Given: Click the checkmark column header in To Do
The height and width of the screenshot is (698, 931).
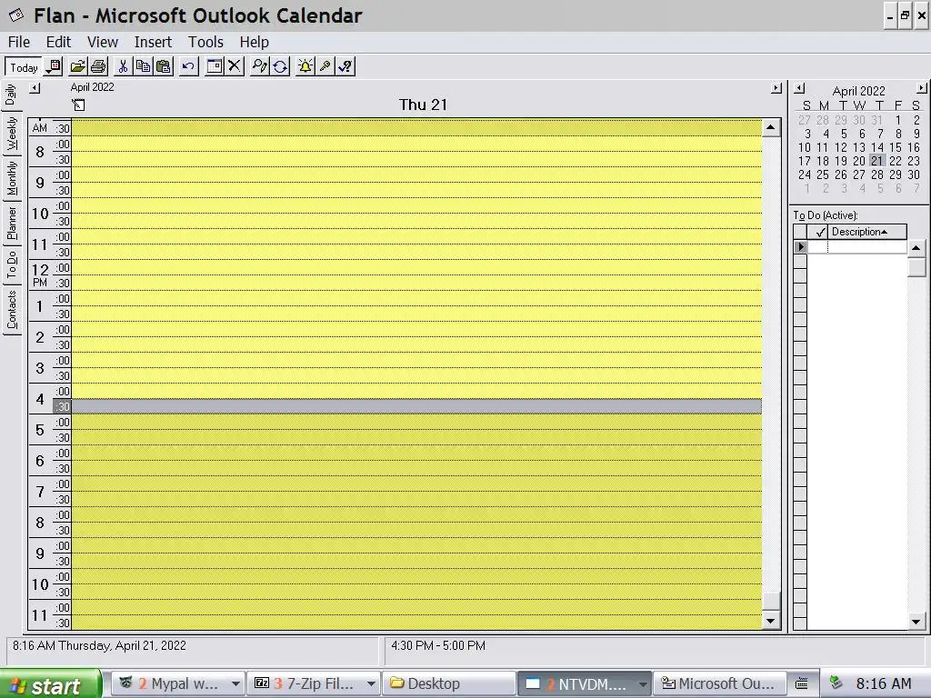Looking at the screenshot, I should 817,232.
